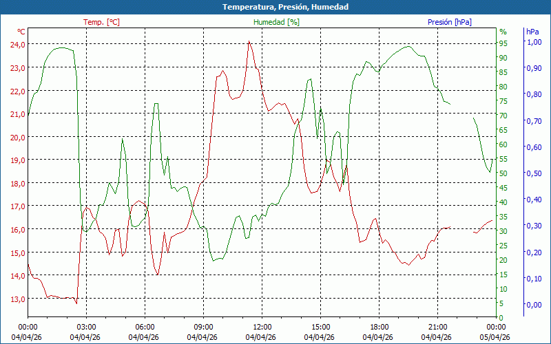Click the blue hPa axis unit label
Viewport: 551px width, 344px height.
tap(532, 32)
